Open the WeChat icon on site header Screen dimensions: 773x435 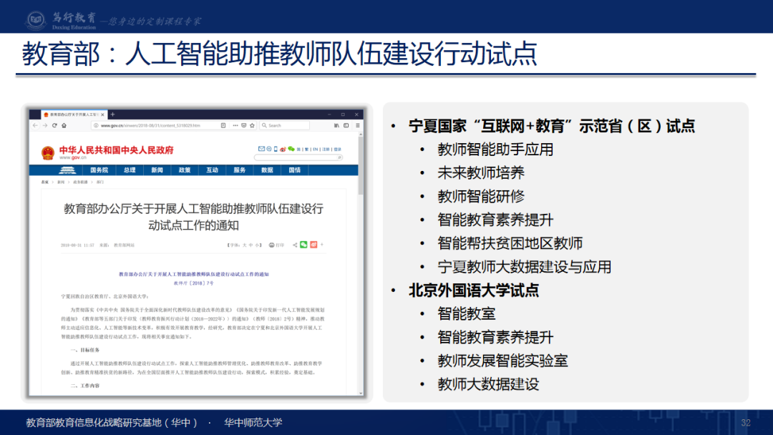coord(291,149)
